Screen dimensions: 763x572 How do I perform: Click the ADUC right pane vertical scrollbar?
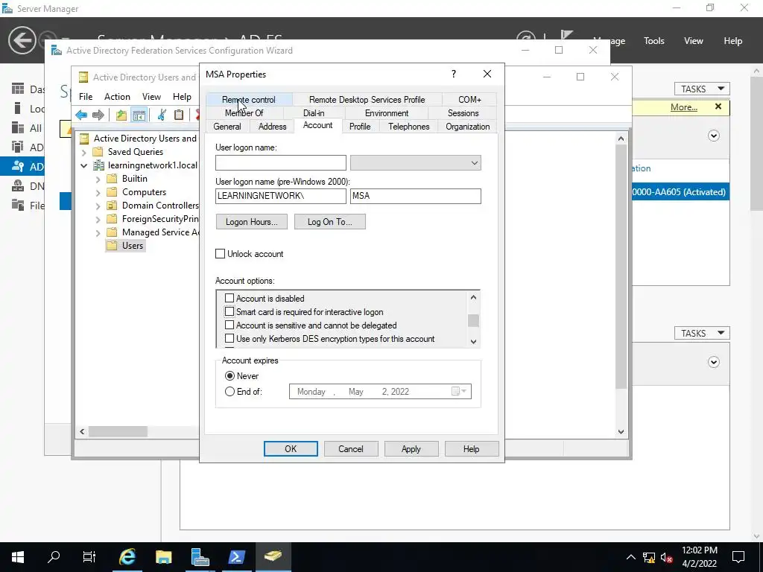click(621, 267)
